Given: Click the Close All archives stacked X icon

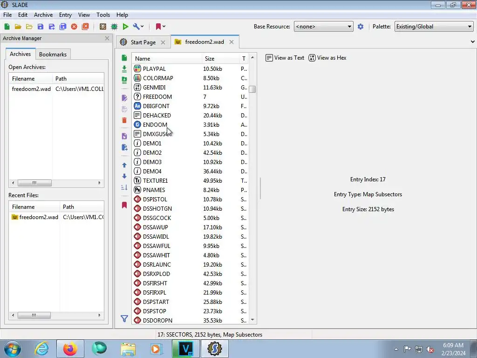Looking at the screenshot, I should [x=86, y=27].
